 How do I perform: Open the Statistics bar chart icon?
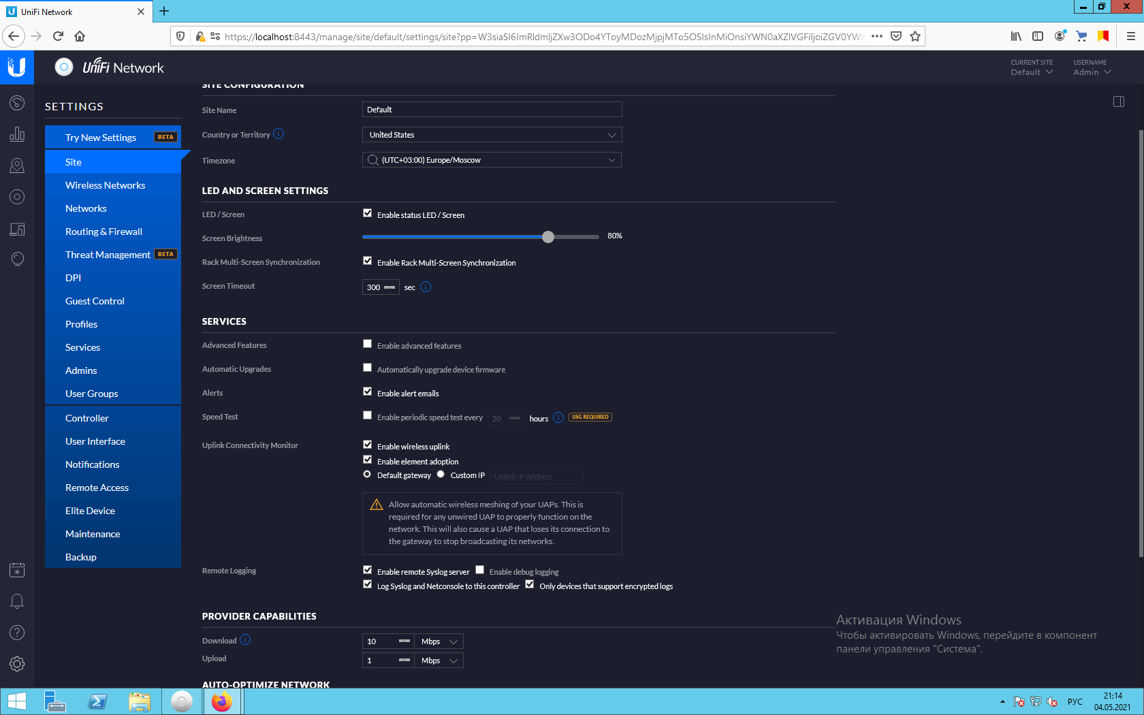17,134
